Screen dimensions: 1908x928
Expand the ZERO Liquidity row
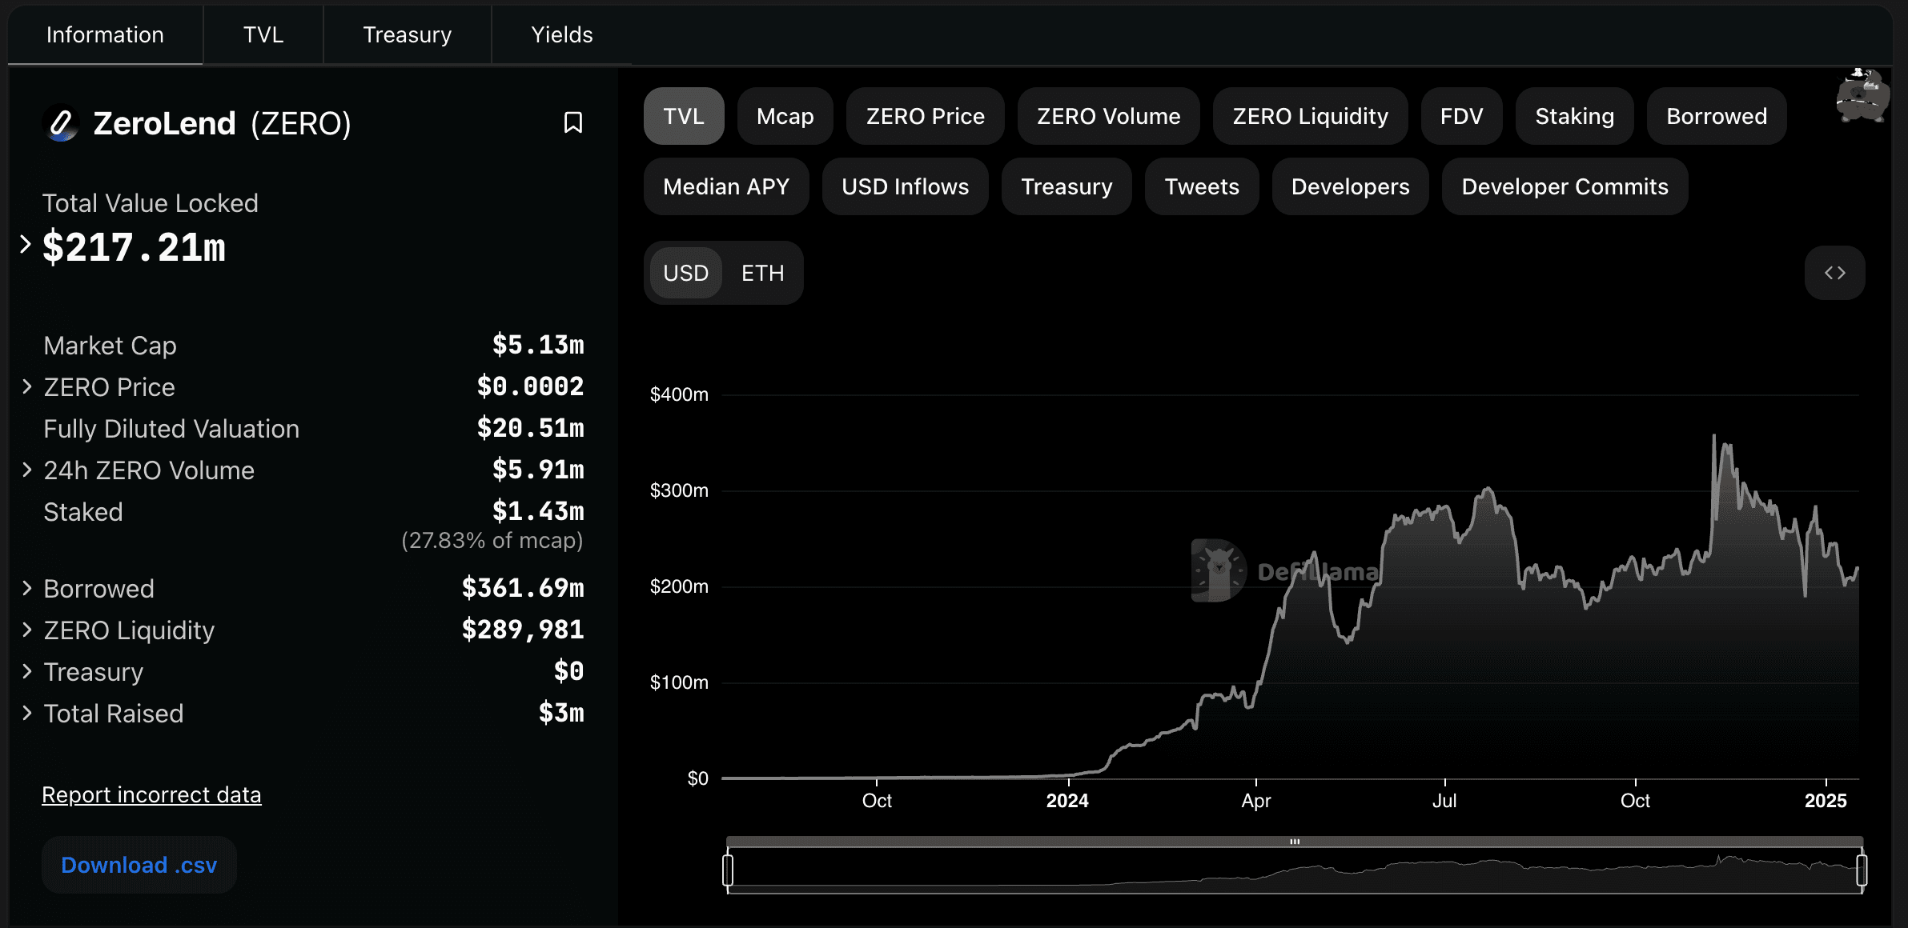click(27, 630)
